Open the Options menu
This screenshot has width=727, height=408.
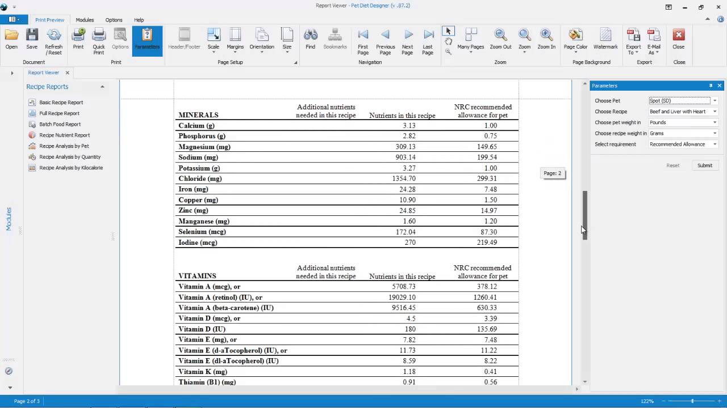point(114,20)
